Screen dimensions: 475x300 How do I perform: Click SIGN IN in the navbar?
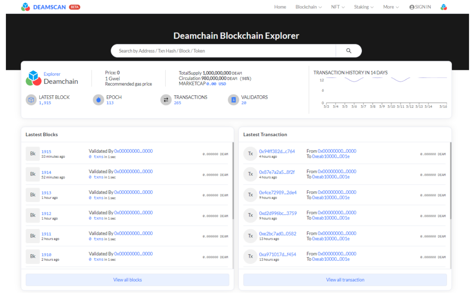tap(420, 7)
